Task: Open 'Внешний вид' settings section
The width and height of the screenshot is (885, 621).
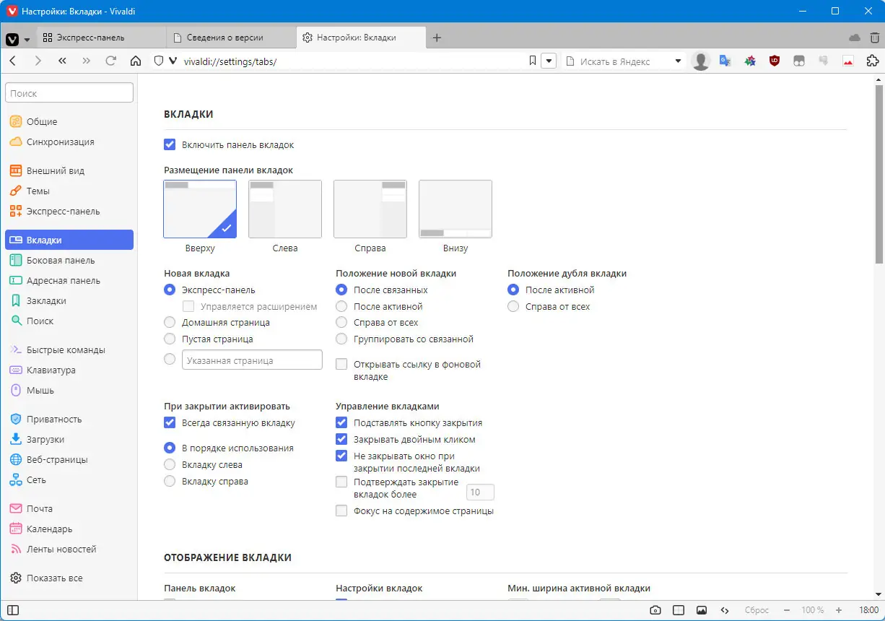Action: [x=69, y=171]
